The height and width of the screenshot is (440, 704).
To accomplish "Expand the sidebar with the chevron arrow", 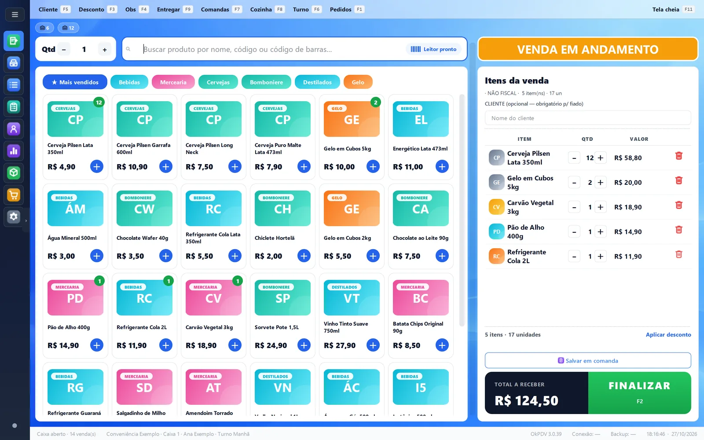I will pos(26,221).
